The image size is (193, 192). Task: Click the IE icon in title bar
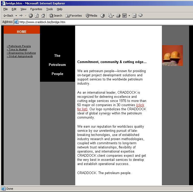(x=3, y=3)
